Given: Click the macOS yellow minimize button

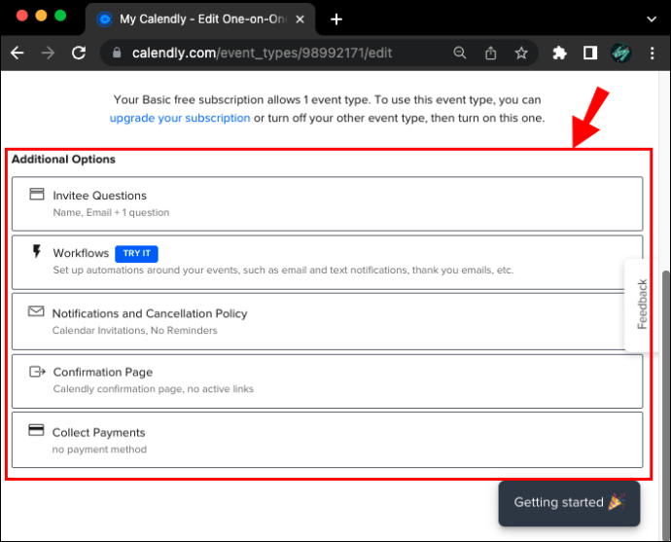Looking at the screenshot, I should point(41,16).
